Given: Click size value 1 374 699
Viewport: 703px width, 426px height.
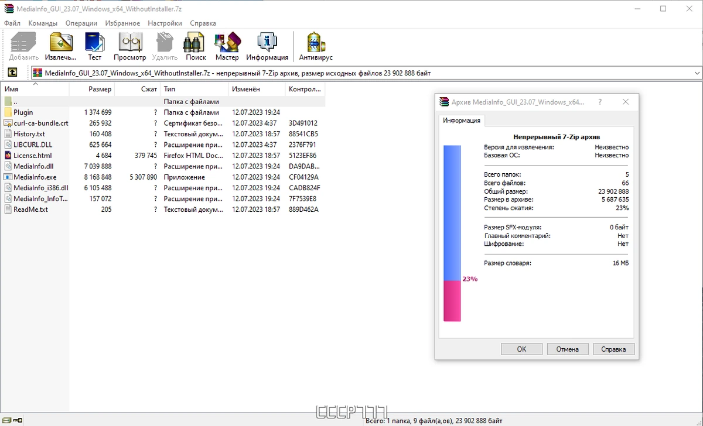Looking at the screenshot, I should (x=98, y=112).
